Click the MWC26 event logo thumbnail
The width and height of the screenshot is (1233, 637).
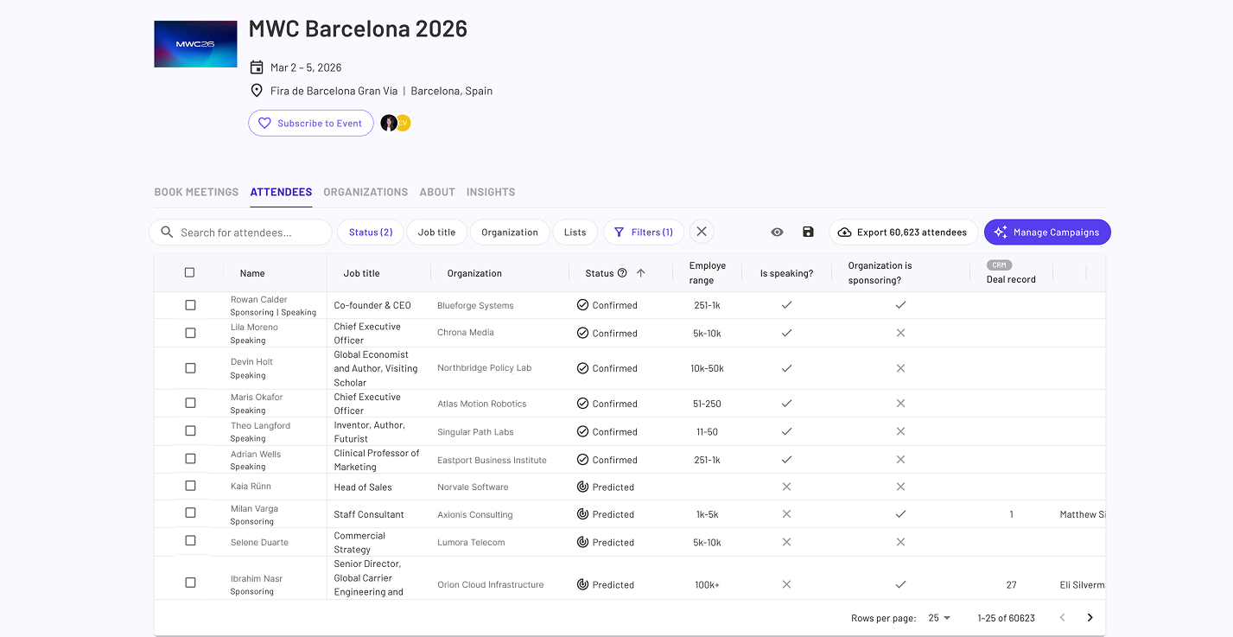(x=195, y=44)
